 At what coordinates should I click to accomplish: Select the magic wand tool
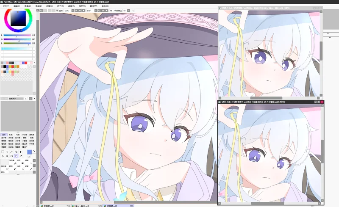pos(11,152)
